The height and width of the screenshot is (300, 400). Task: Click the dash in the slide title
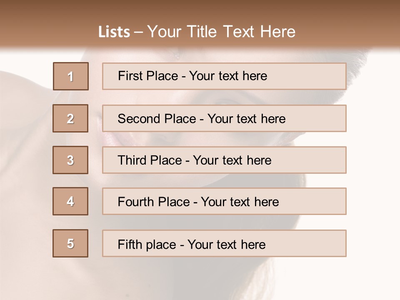(x=138, y=32)
